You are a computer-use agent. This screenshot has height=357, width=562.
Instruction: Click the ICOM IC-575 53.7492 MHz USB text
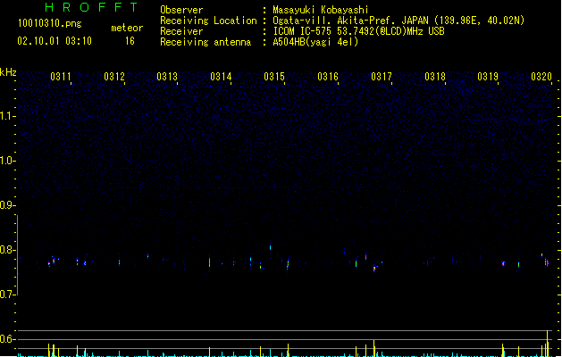click(358, 31)
